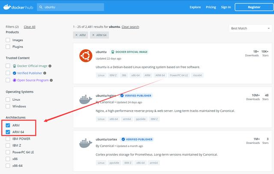This screenshot has width=274, height=174.
Task: Click the Clear search link
Action: coord(130,27)
